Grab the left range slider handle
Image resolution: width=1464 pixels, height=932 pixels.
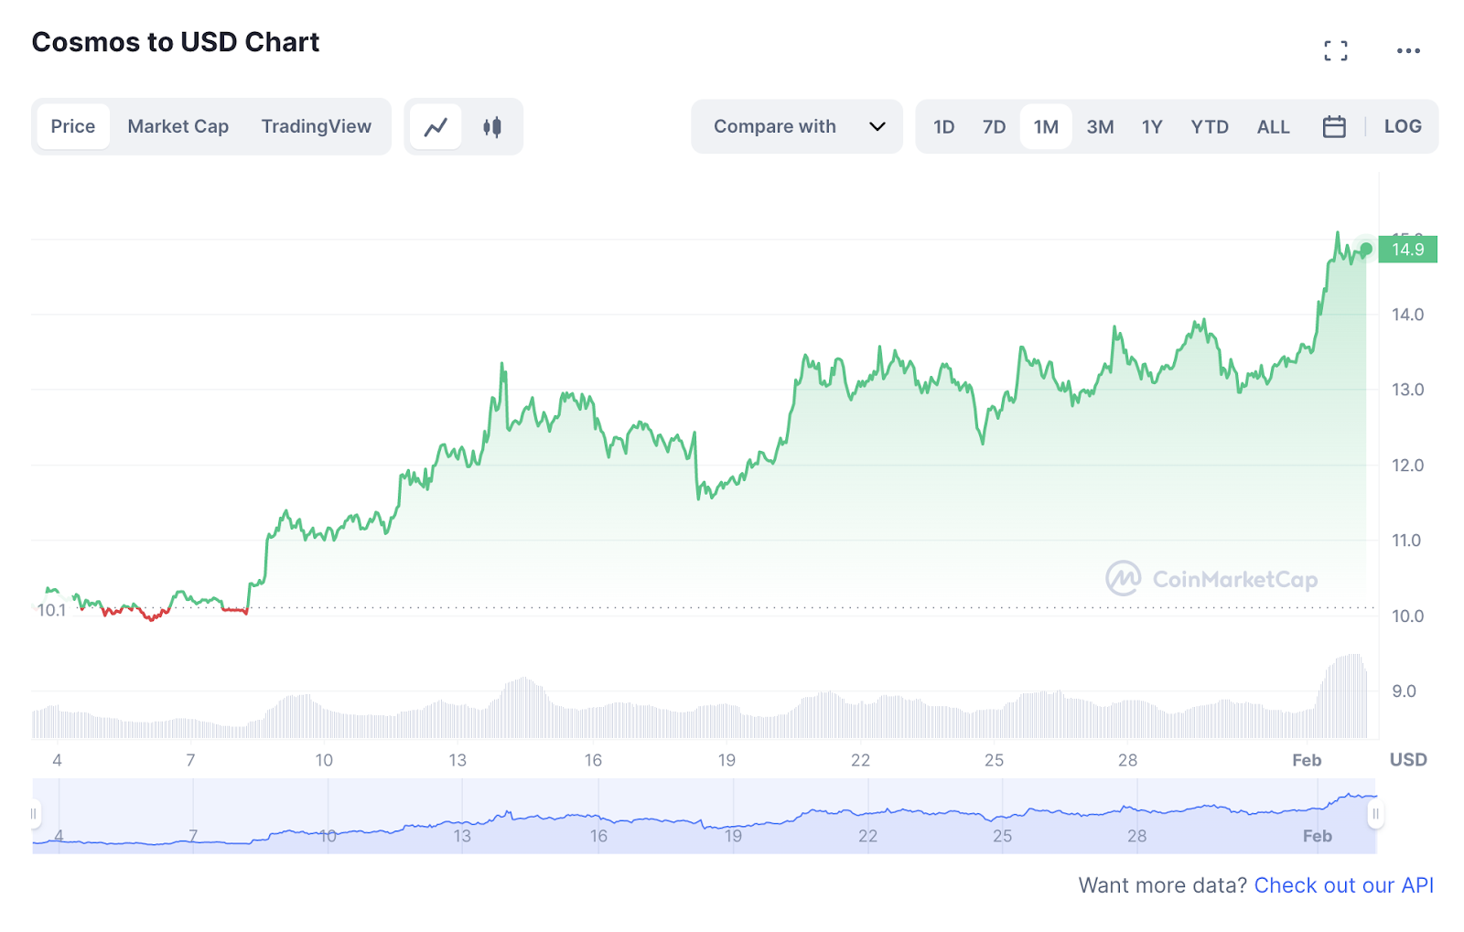[x=35, y=813]
